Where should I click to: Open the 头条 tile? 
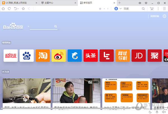click(x=91, y=56)
